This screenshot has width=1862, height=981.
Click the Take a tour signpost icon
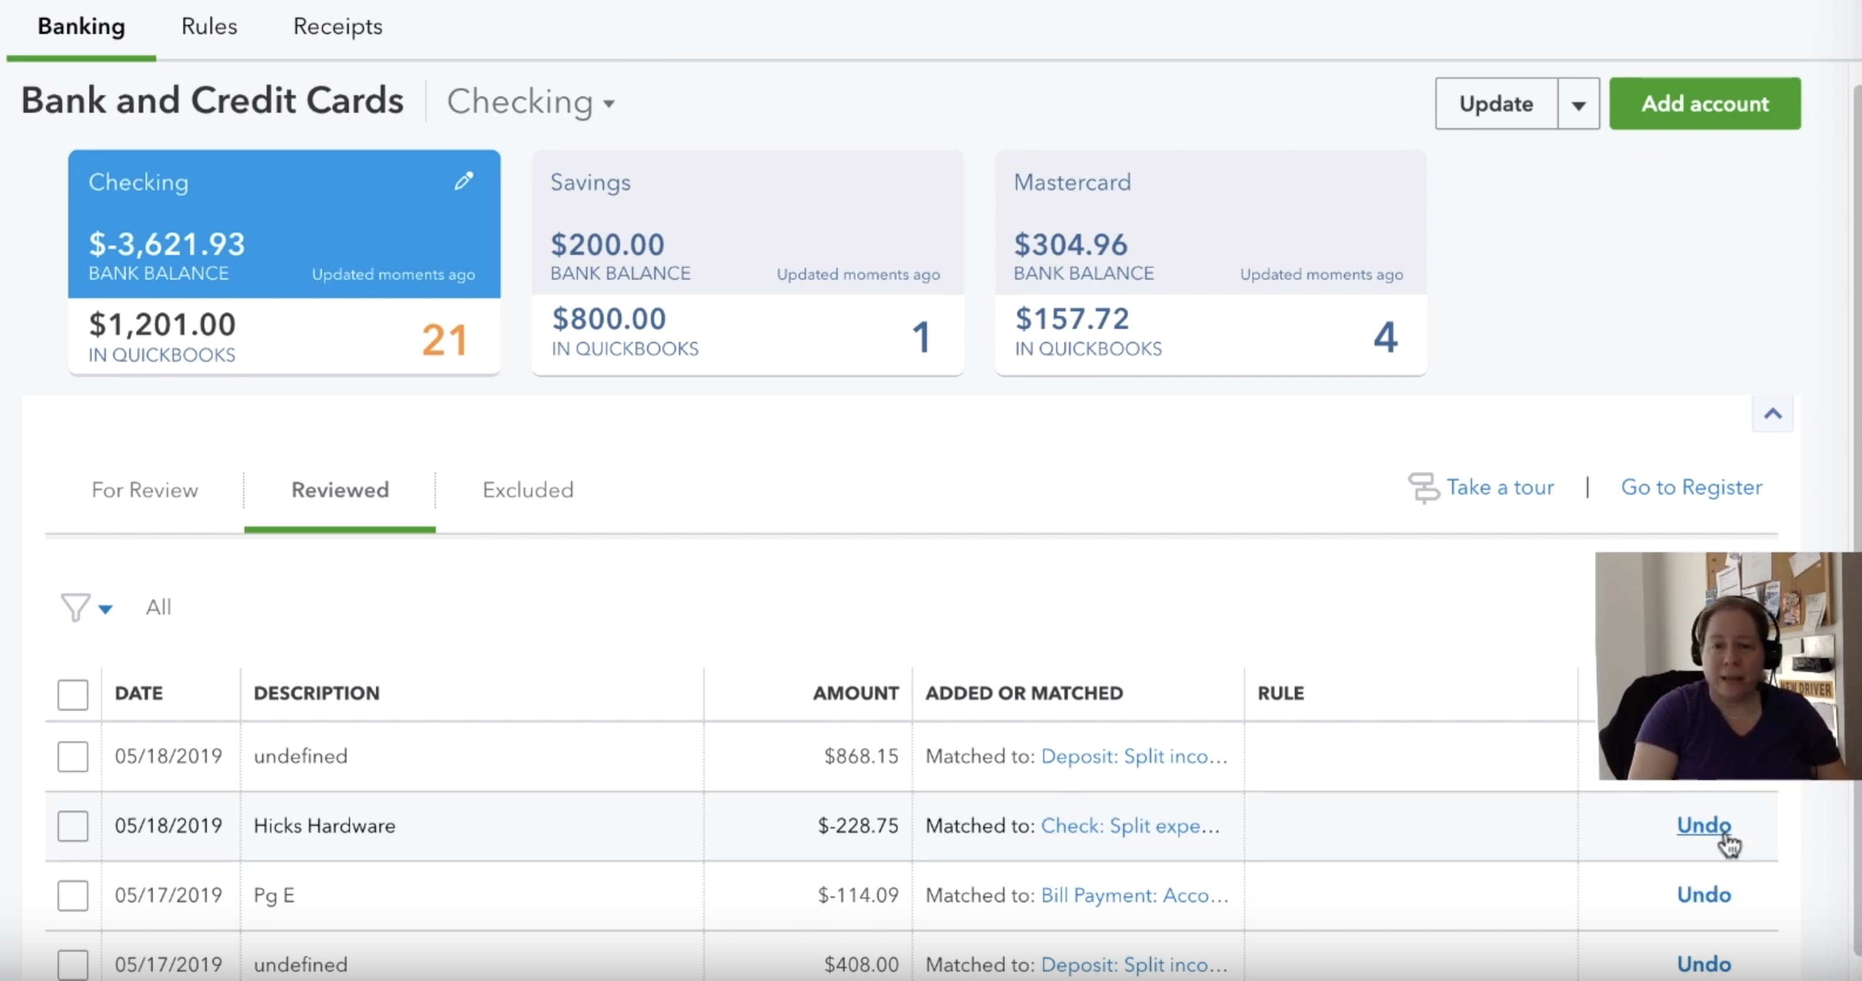[x=1424, y=488]
